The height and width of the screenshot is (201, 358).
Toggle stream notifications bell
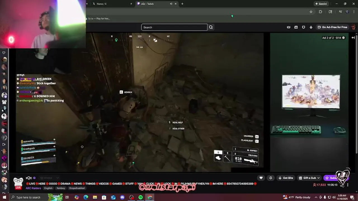point(270,178)
